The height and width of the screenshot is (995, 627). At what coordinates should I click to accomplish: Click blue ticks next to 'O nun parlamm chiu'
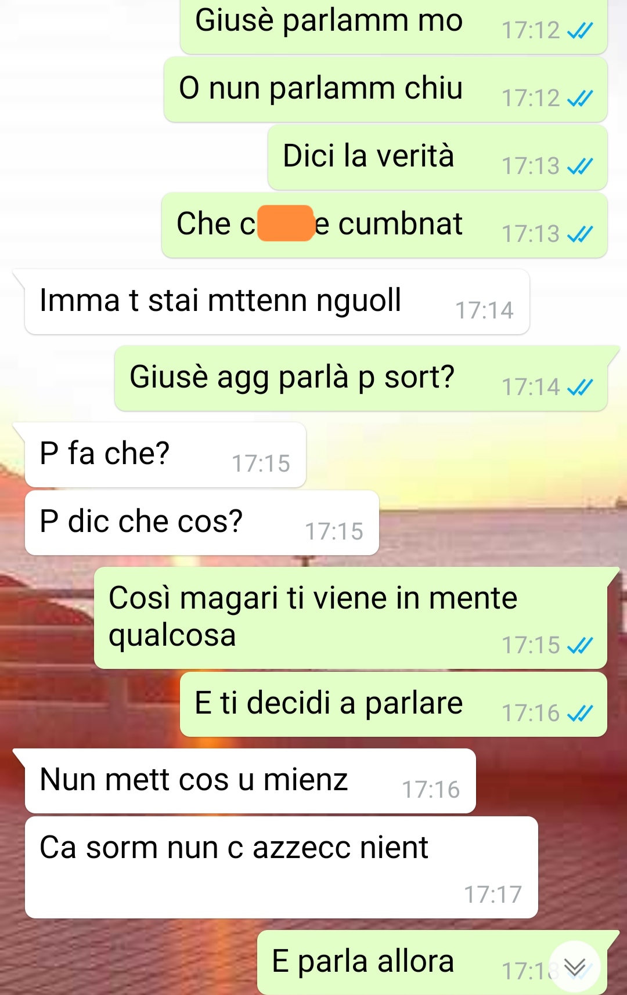coord(580,99)
